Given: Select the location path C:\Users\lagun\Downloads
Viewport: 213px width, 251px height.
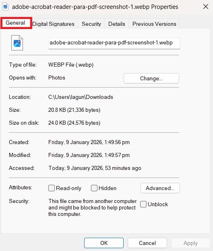Looking at the screenshot, I should pos(81,97).
